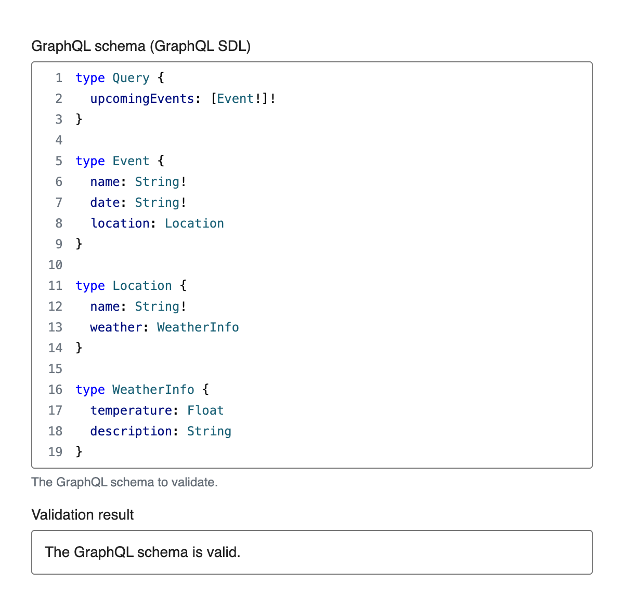Click the 'weather: WeatherInfo' field
This screenshot has width=624, height=610.
click(164, 327)
